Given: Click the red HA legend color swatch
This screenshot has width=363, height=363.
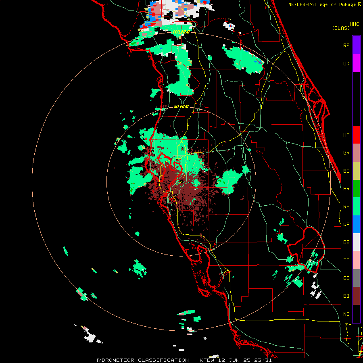Looking at the screenshot, I should pos(356,135).
